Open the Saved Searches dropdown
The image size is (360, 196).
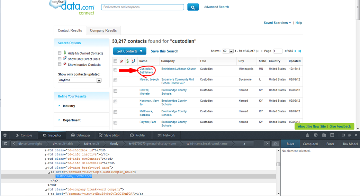click(277, 23)
